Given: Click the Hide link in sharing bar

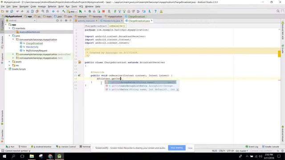Looking at the screenshot, I should [190, 148].
